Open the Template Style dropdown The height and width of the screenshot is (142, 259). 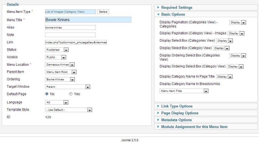click(x=68, y=110)
